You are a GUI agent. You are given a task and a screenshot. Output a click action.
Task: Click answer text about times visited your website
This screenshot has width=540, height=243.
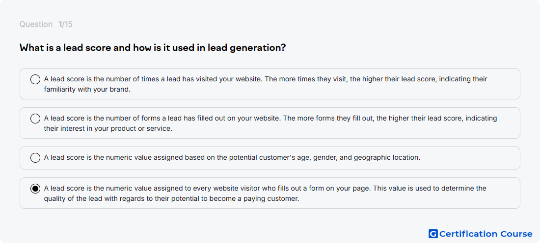click(x=266, y=84)
